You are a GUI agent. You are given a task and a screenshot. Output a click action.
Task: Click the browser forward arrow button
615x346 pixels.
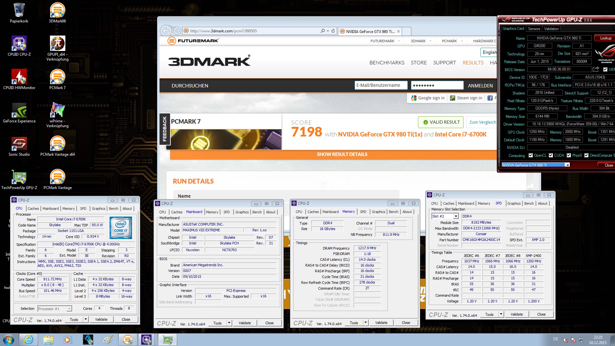pos(177,31)
